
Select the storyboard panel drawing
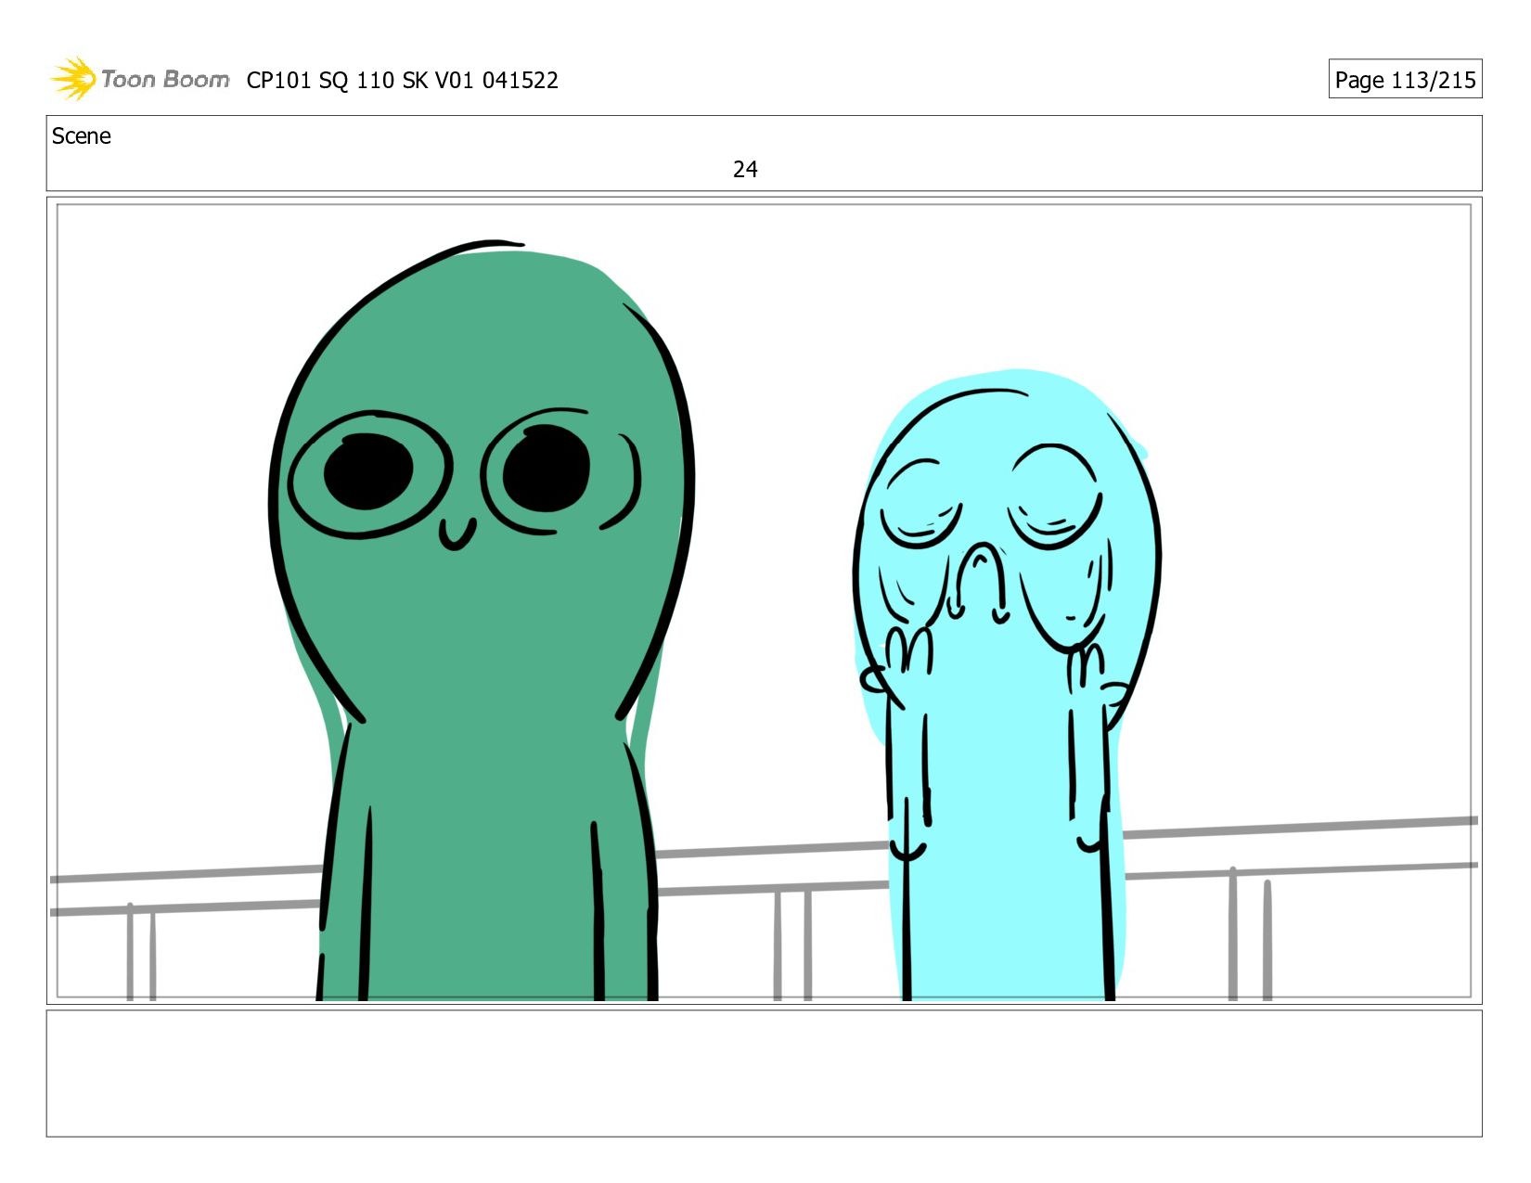pyautogui.click(x=764, y=600)
